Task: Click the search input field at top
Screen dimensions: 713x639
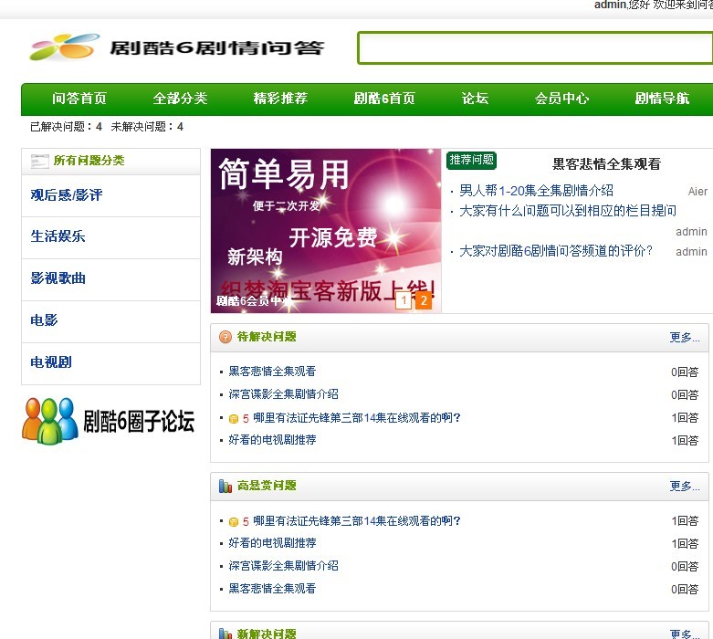Action: point(534,47)
